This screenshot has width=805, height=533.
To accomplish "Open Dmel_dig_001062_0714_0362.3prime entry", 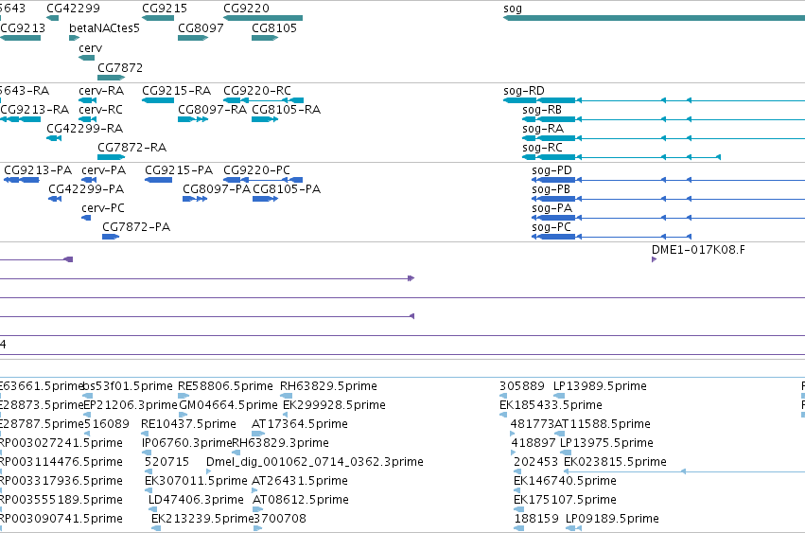I will pyautogui.click(x=315, y=462).
